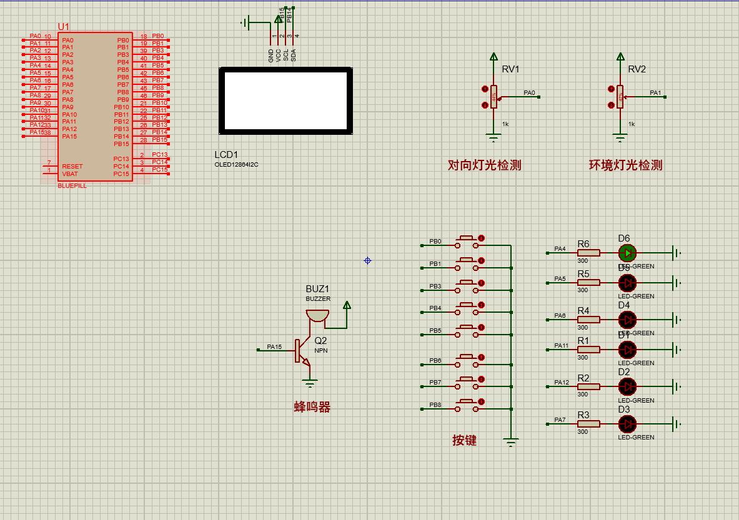
Task: Click the lower red adjust dot on RV2
Action: coord(612,105)
